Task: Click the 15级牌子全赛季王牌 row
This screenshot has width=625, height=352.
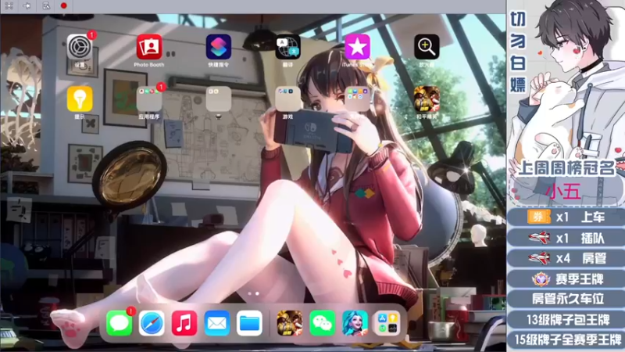Action: coord(566,339)
